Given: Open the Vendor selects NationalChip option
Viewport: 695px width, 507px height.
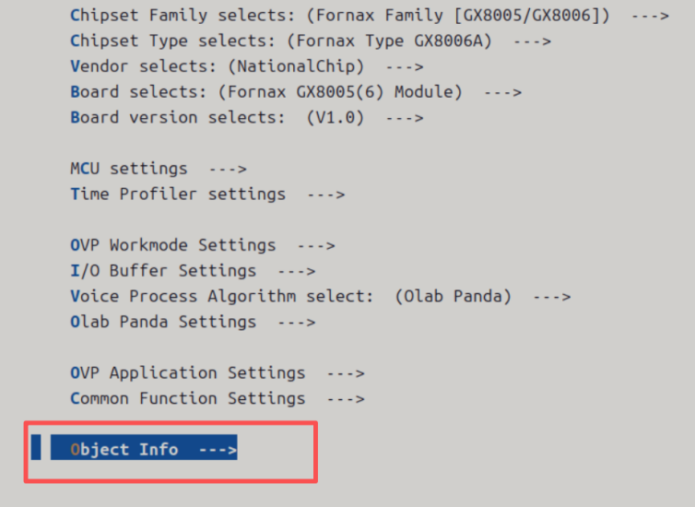Looking at the screenshot, I should [x=246, y=67].
